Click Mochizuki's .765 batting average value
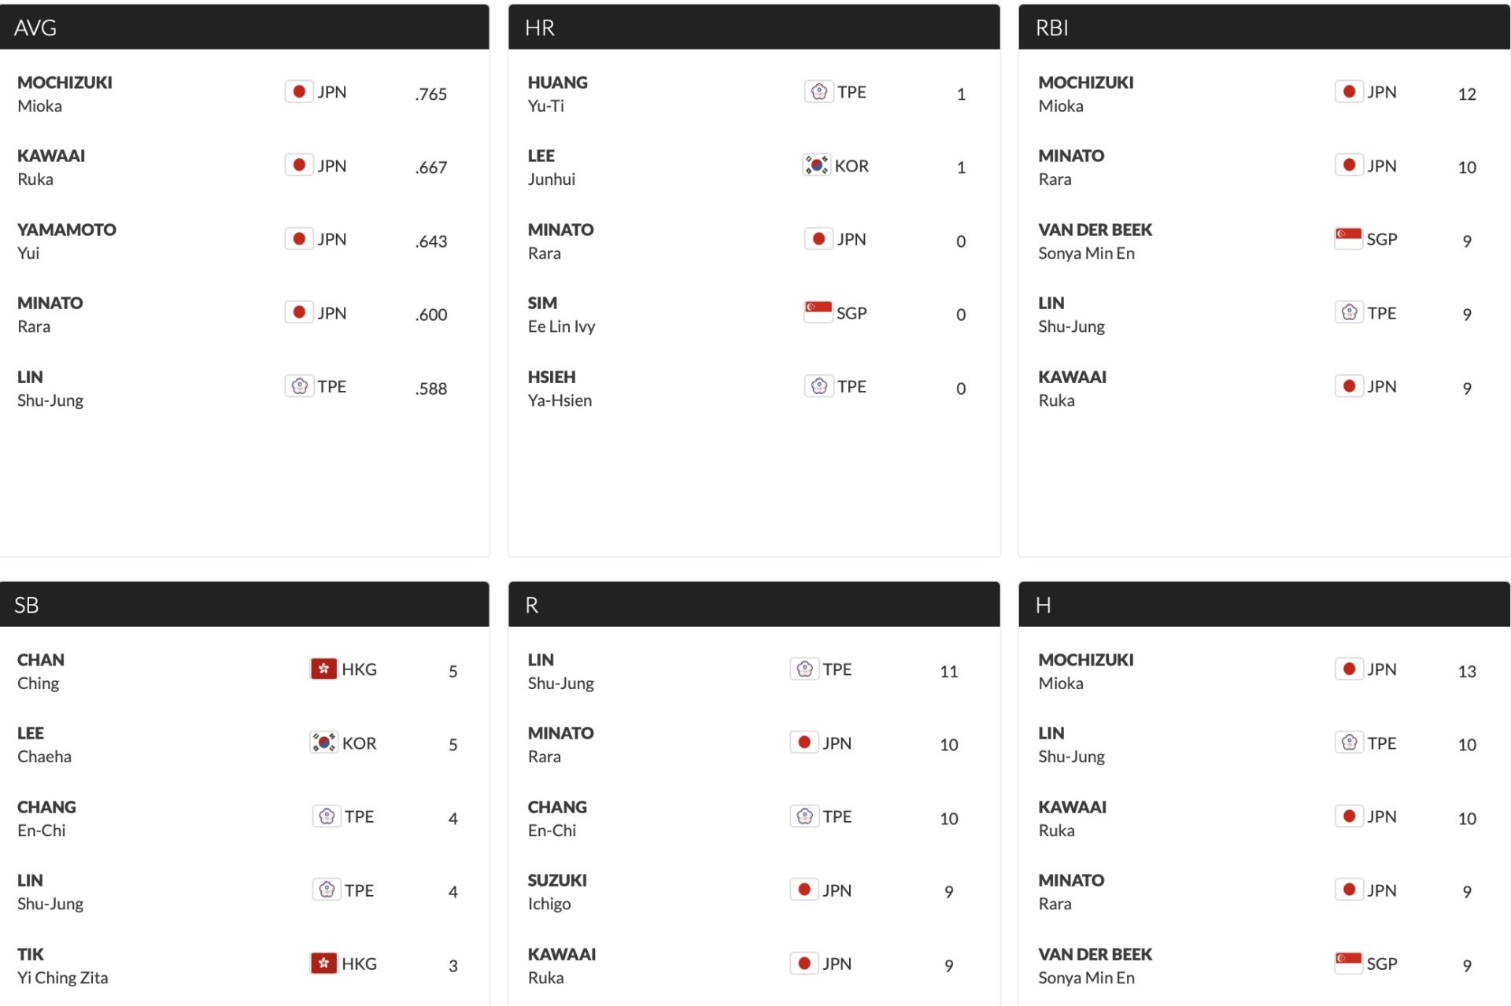The image size is (1511, 1006). coord(430,94)
